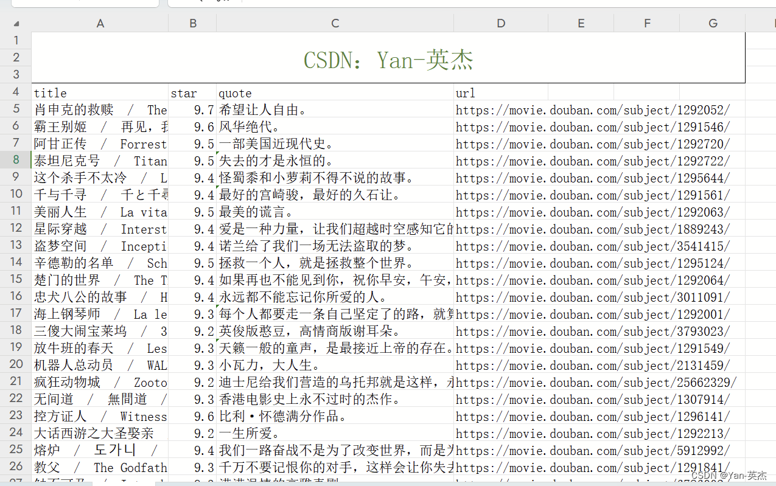Select row 20 header number

[x=16, y=364]
